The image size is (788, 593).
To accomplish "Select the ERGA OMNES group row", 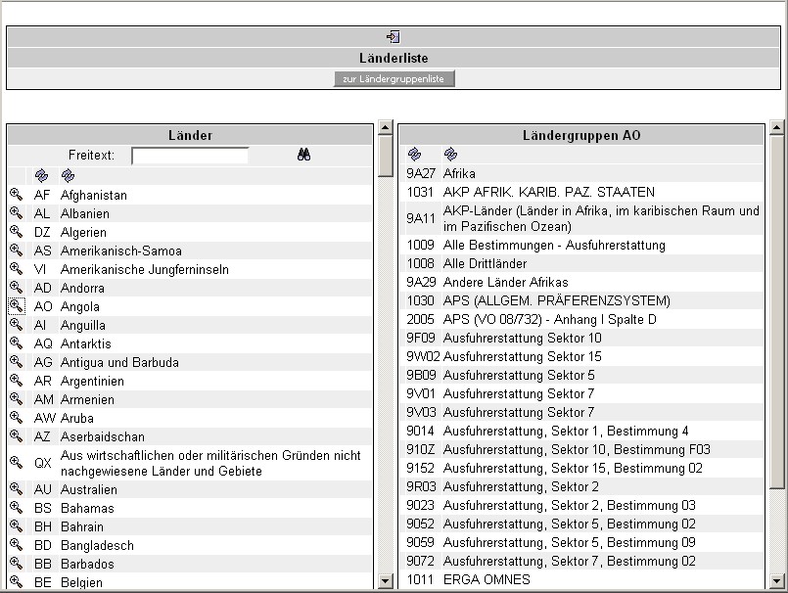I will click(x=487, y=580).
